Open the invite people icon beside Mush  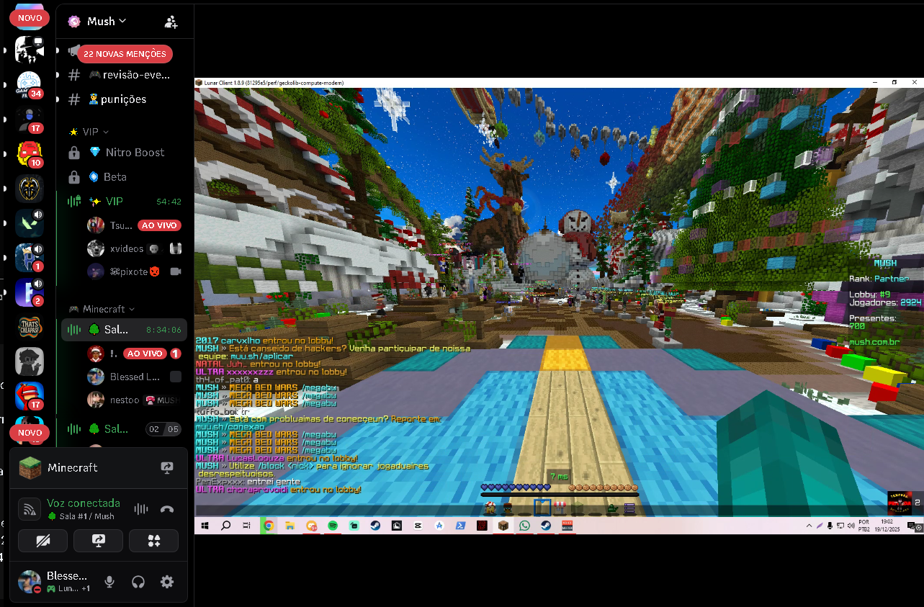pyautogui.click(x=171, y=22)
